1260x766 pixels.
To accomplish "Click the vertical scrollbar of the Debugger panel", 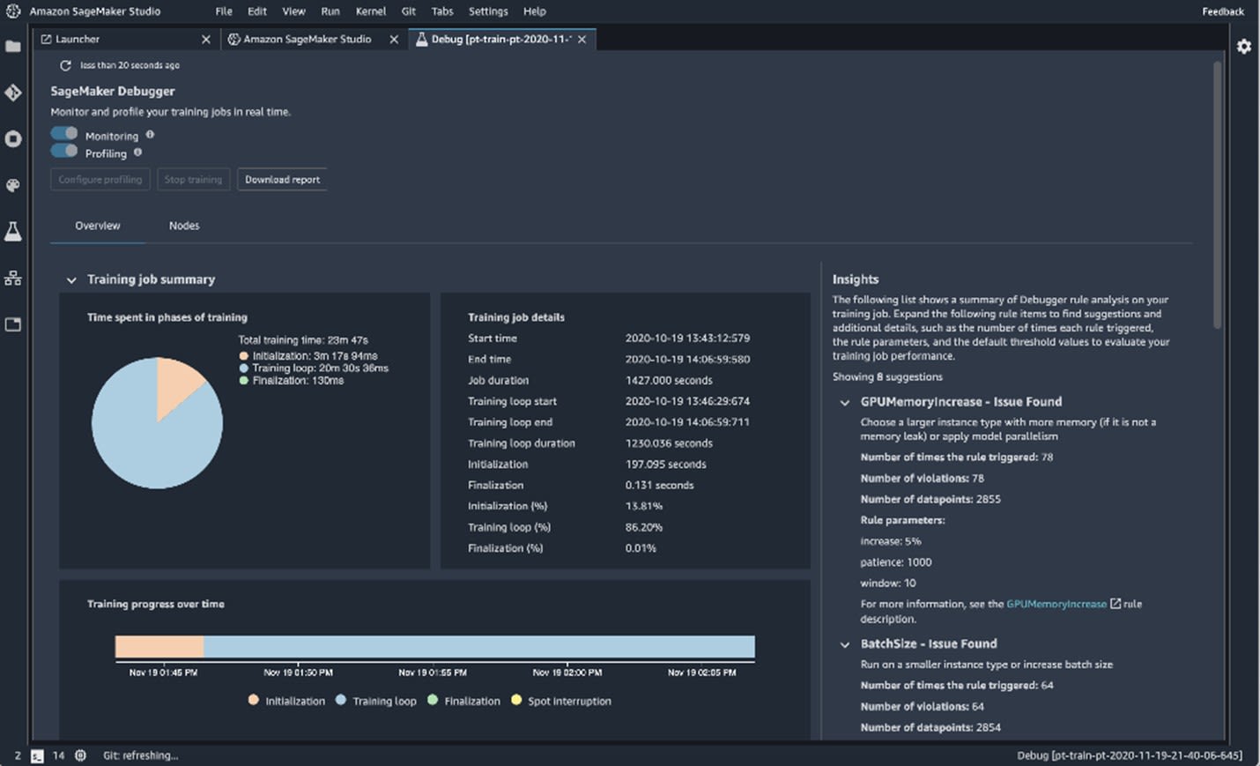I will pyautogui.click(x=1219, y=194).
